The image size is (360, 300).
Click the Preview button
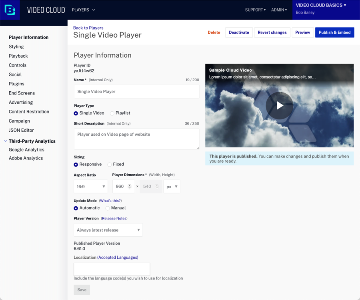(303, 32)
